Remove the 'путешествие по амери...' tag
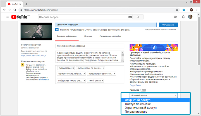 pyautogui.click(x=104, y=68)
